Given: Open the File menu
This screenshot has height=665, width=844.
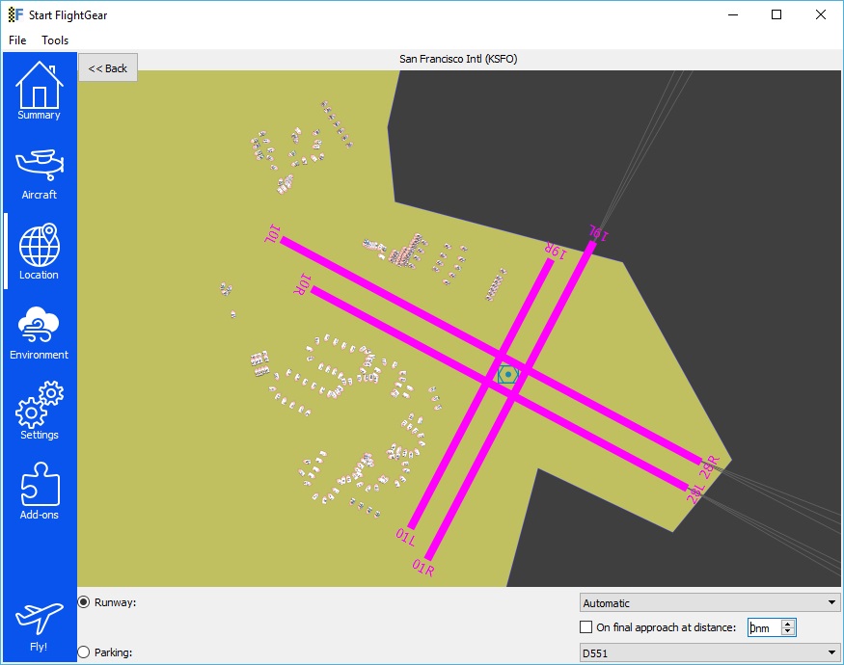Looking at the screenshot, I should pyautogui.click(x=17, y=40).
